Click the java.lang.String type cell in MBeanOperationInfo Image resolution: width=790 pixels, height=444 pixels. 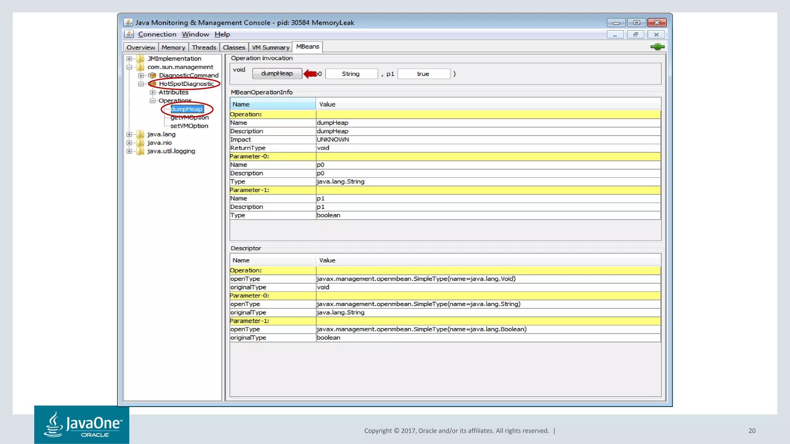pos(488,182)
